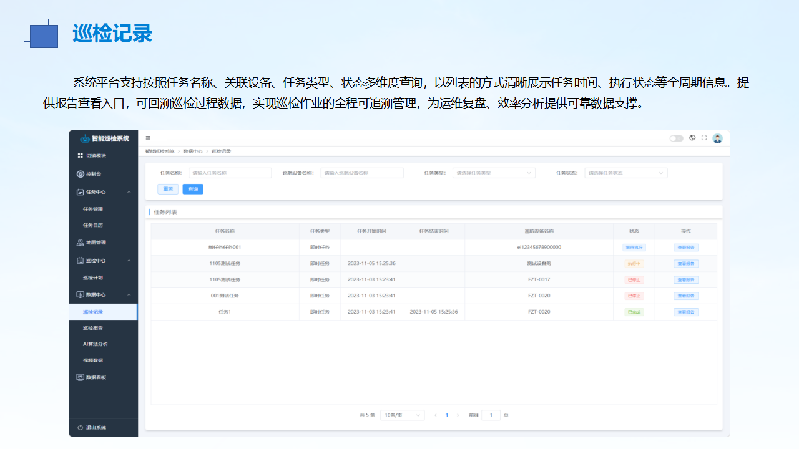
Task: Click the 重置 reset button
Action: 168,189
